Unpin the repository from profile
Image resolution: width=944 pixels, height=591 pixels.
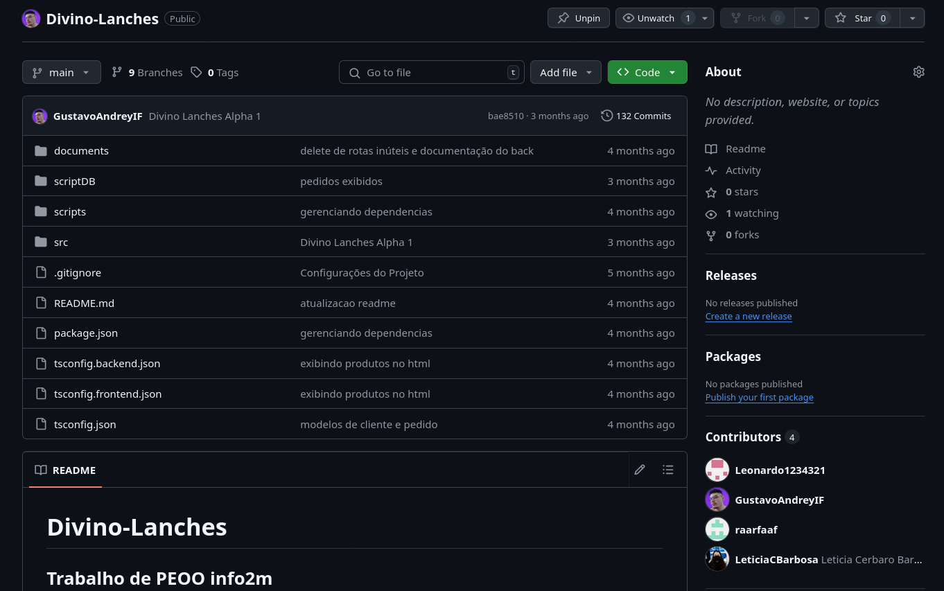(x=579, y=18)
